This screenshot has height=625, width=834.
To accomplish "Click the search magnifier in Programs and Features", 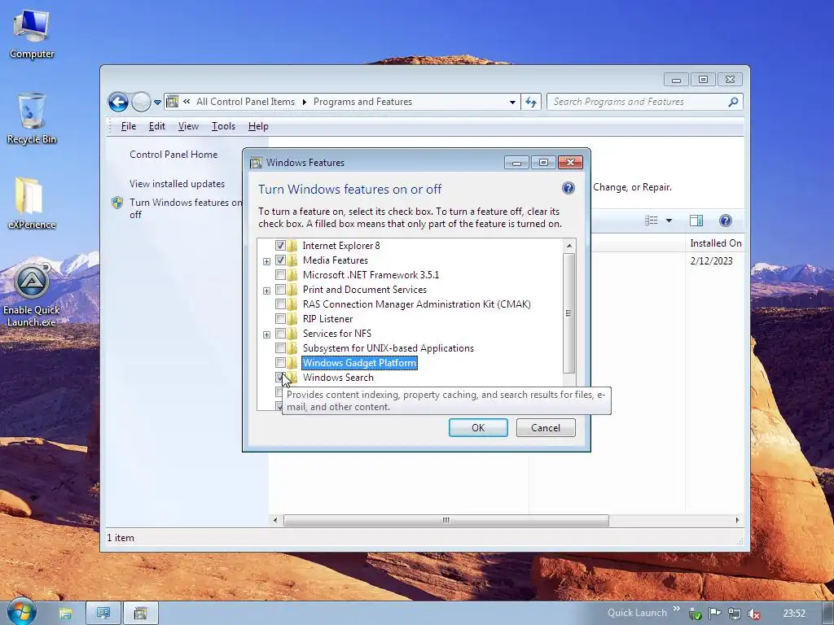I will [733, 102].
